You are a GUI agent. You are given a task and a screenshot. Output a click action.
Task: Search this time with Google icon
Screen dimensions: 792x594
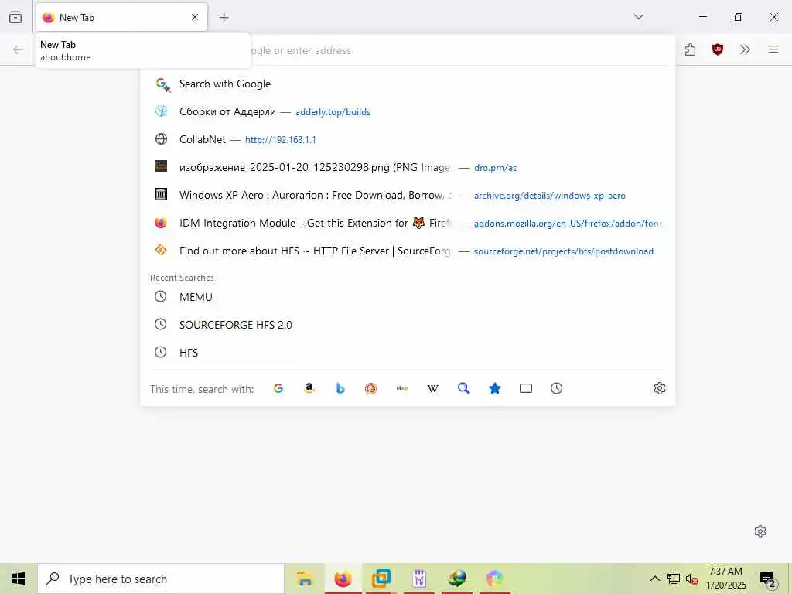(x=278, y=388)
